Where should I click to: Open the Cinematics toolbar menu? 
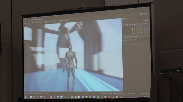pyautogui.click(x=55, y=22)
